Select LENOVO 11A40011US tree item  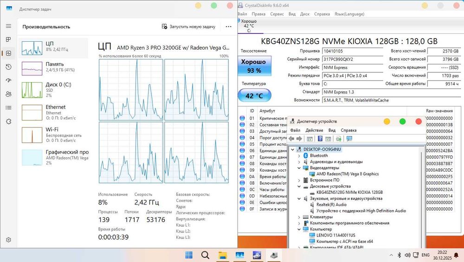click(335, 236)
